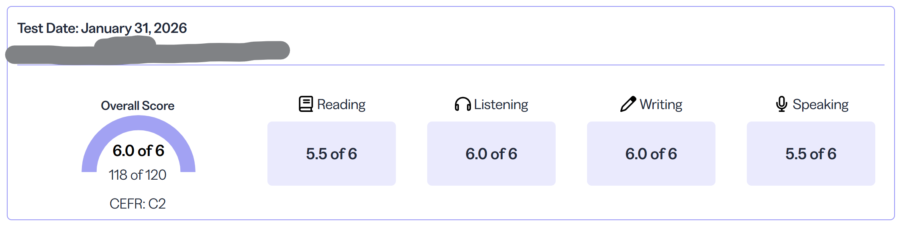The width and height of the screenshot is (905, 227).
Task: Click the purple overall score gauge arc
Action: (x=139, y=123)
